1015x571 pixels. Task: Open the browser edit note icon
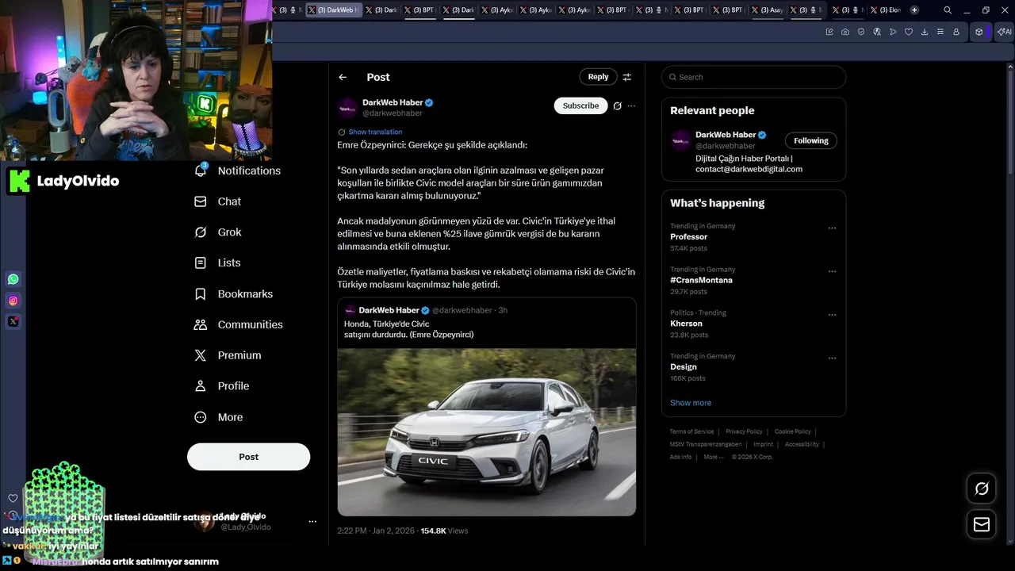point(829,32)
